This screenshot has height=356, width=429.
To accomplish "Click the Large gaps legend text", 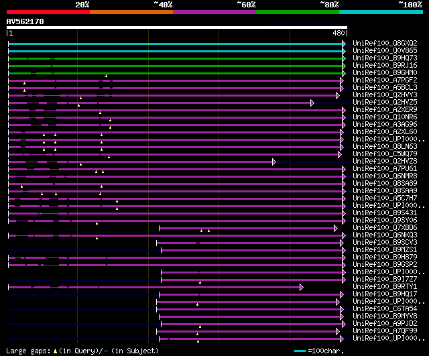I will point(82,351).
